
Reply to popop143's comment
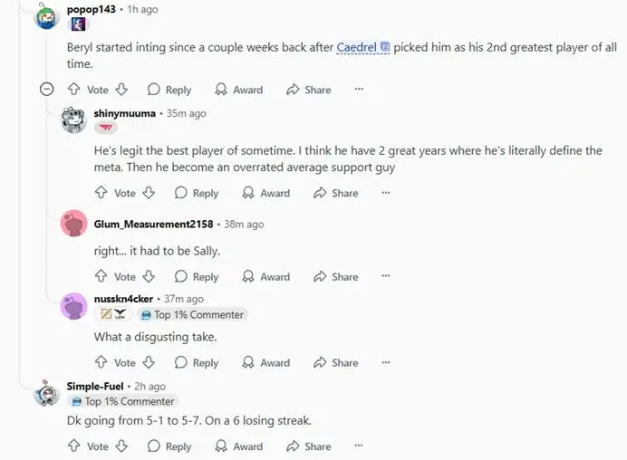pyautogui.click(x=169, y=90)
